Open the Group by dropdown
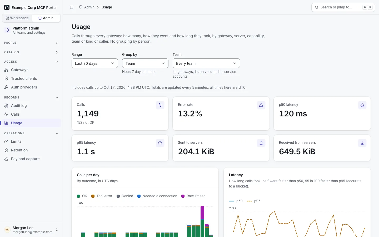The width and height of the screenshot is (379, 237). (145, 63)
